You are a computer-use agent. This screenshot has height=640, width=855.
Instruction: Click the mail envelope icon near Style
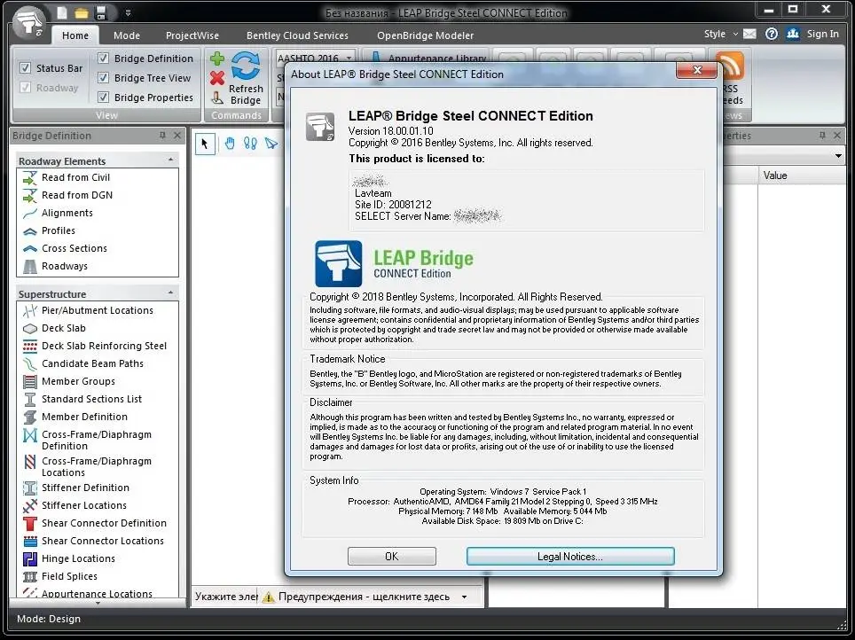coord(749,34)
